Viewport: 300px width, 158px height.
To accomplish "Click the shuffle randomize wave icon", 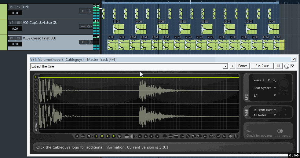I will 211,136.
